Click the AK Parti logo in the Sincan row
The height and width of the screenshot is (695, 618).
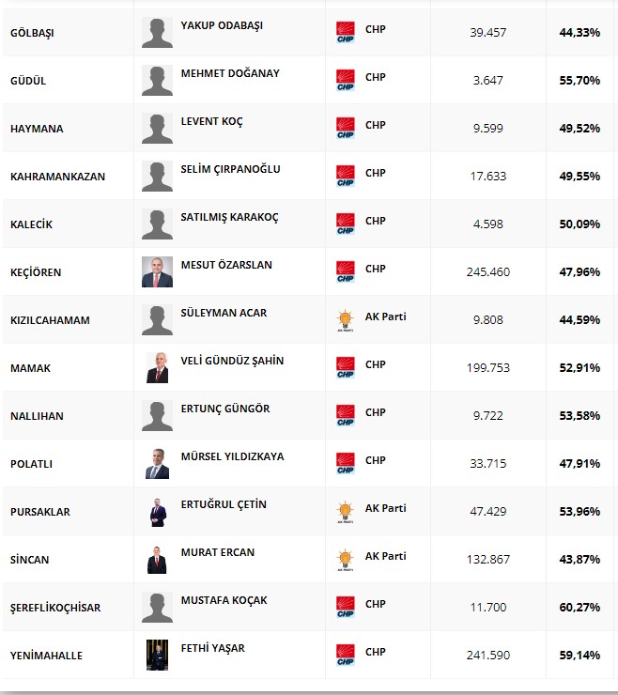tap(346, 560)
